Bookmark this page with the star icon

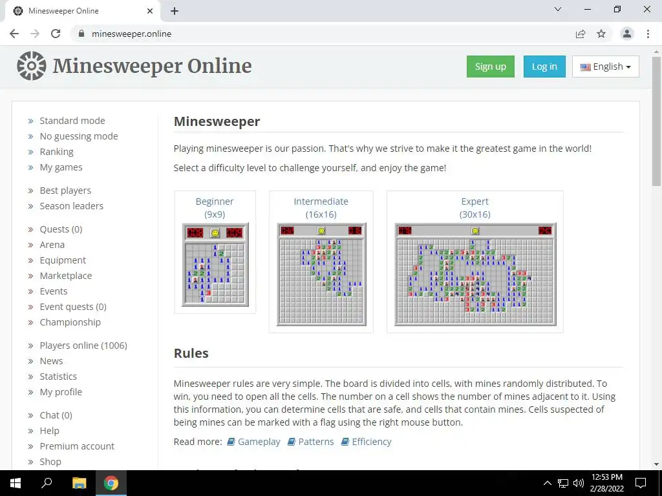tap(601, 34)
